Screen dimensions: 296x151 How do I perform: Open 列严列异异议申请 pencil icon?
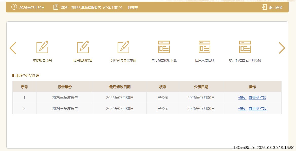pos(123,47)
